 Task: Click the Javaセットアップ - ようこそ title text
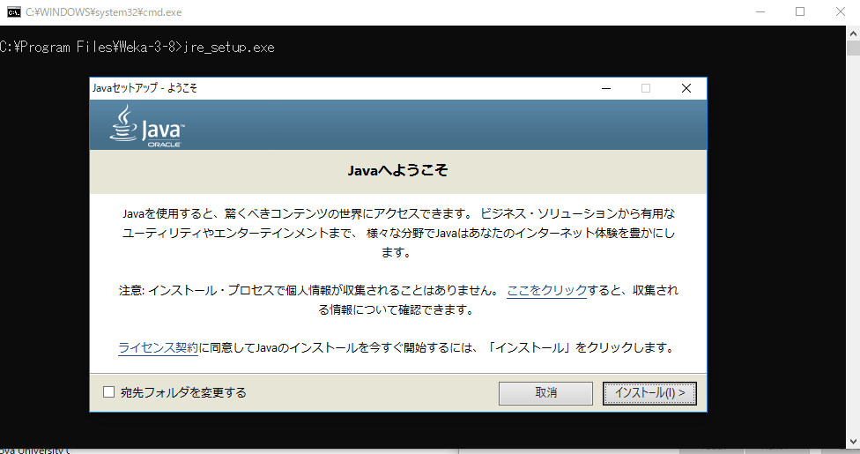pyautogui.click(x=145, y=88)
